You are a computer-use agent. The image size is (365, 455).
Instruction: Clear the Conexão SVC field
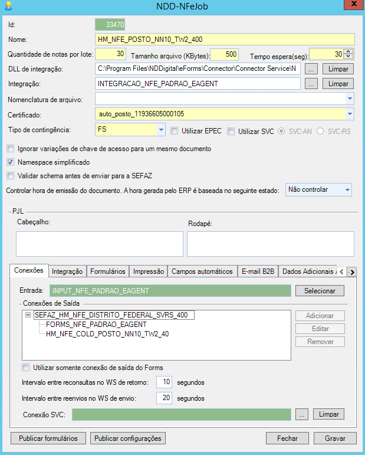coord(329,414)
